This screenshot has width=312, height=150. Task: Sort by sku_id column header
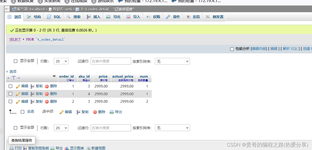click(84, 76)
